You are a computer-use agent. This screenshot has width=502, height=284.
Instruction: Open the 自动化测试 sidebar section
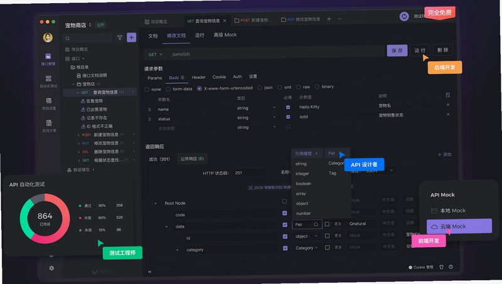coord(48,82)
